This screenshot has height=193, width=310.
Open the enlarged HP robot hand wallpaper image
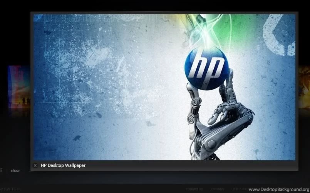tap(164, 87)
